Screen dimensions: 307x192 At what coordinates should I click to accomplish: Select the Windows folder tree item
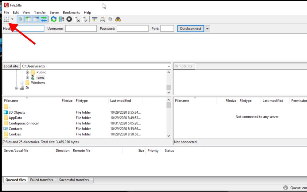tap(38, 82)
